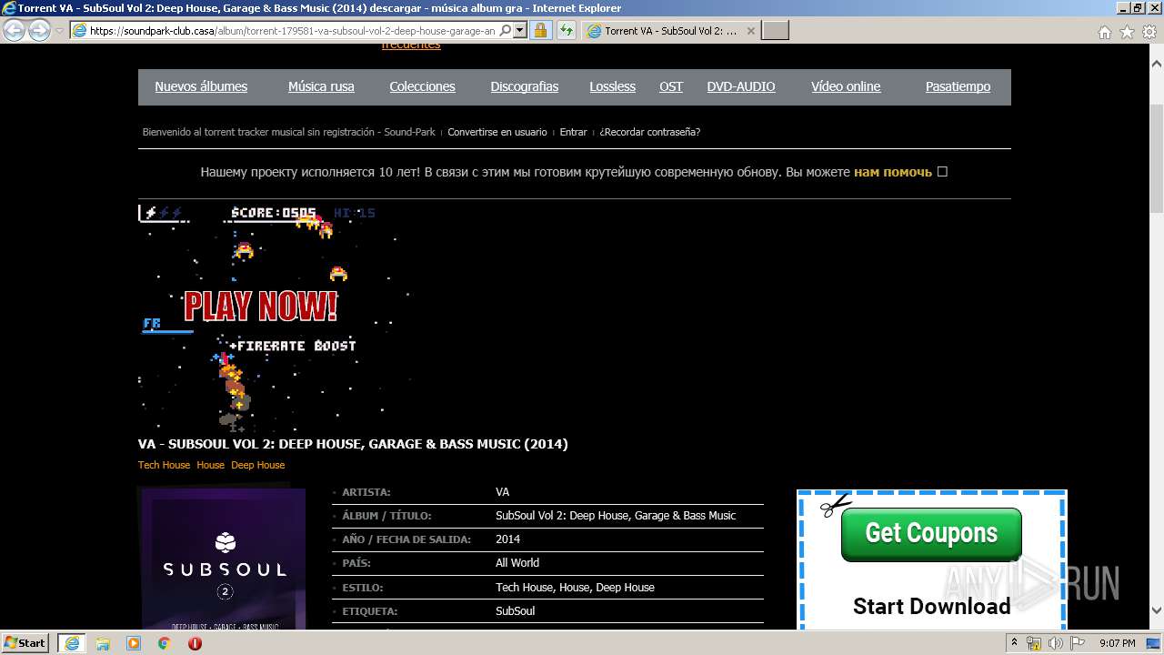Open the Tools gear icon
Image resolution: width=1164 pixels, height=655 pixels.
(1149, 32)
